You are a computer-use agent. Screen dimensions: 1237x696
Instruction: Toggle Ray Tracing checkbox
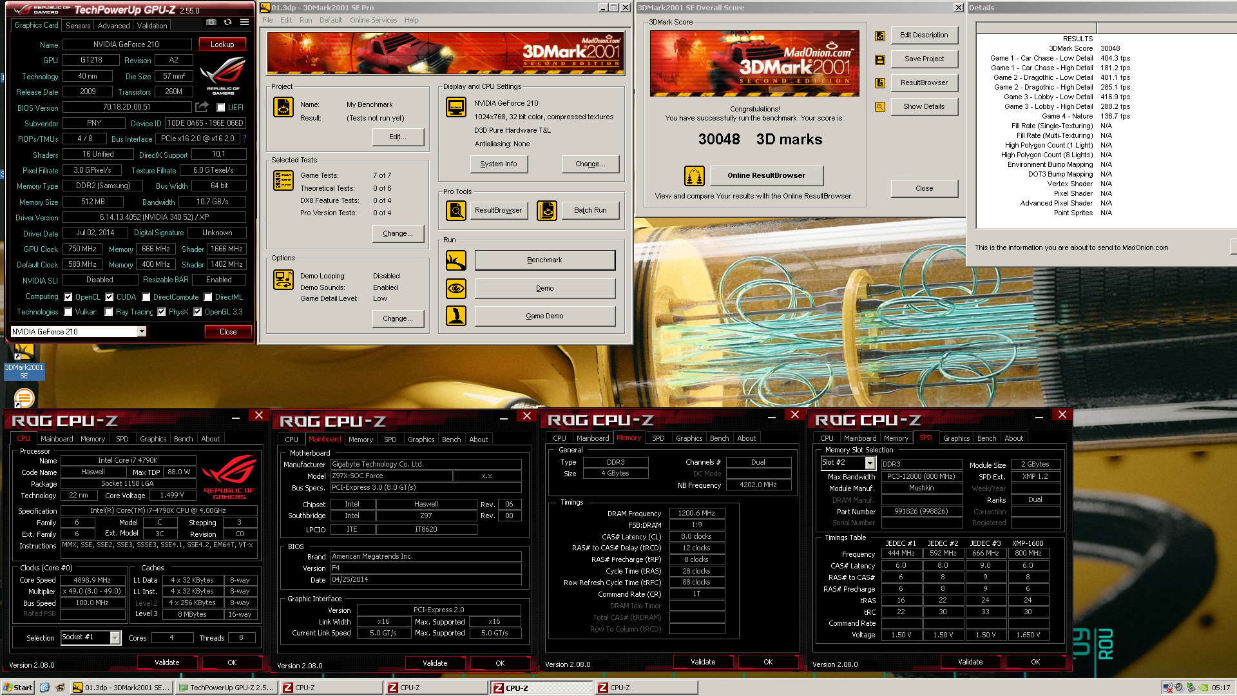(109, 312)
